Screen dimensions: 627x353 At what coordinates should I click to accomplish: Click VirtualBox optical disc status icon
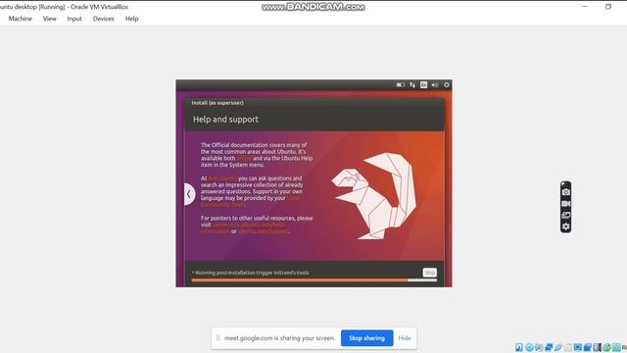[529, 347]
